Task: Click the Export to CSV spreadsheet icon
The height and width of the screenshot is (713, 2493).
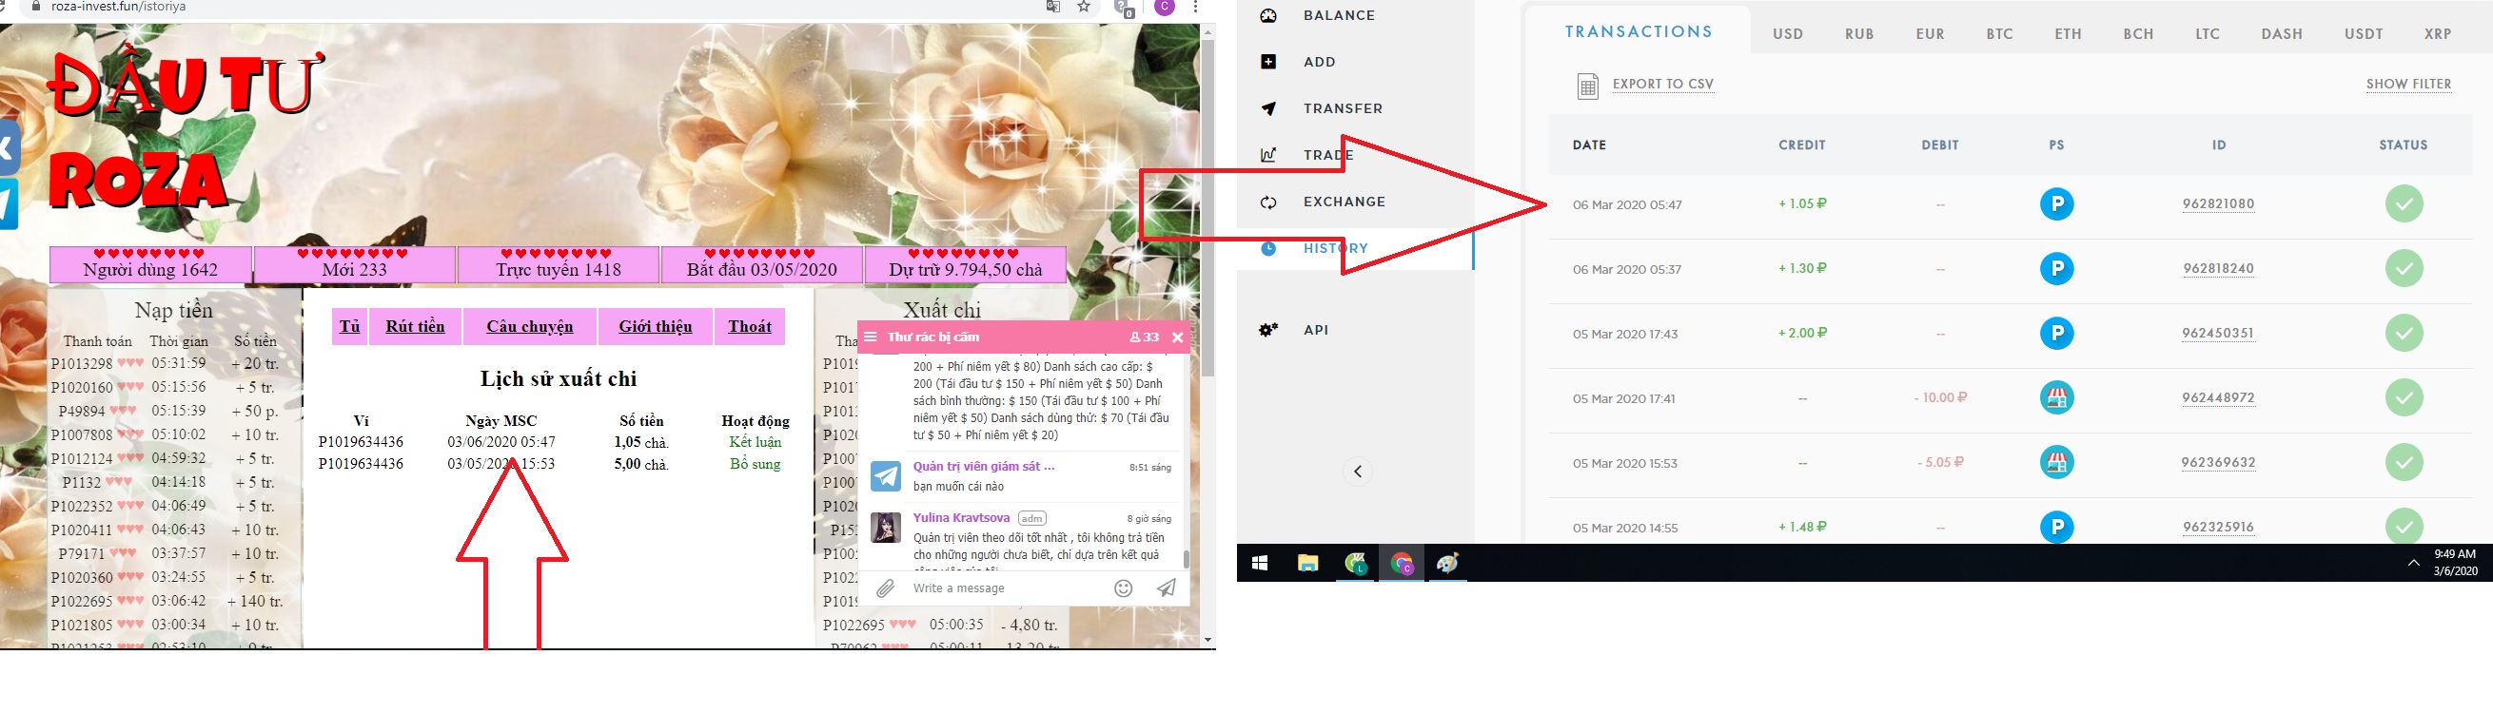Action: [x=1587, y=87]
